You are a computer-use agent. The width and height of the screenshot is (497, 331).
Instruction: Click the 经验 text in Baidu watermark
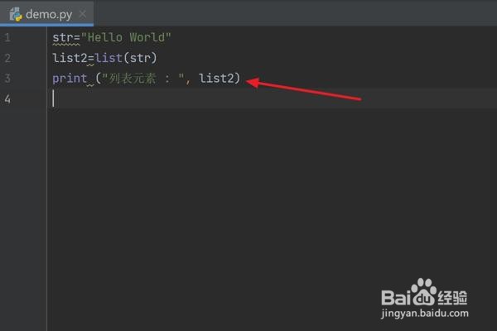tap(452, 297)
